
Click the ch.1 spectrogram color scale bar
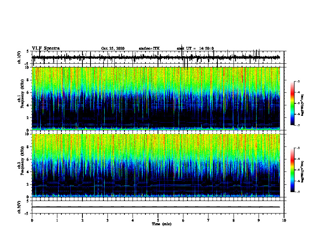click(292, 103)
